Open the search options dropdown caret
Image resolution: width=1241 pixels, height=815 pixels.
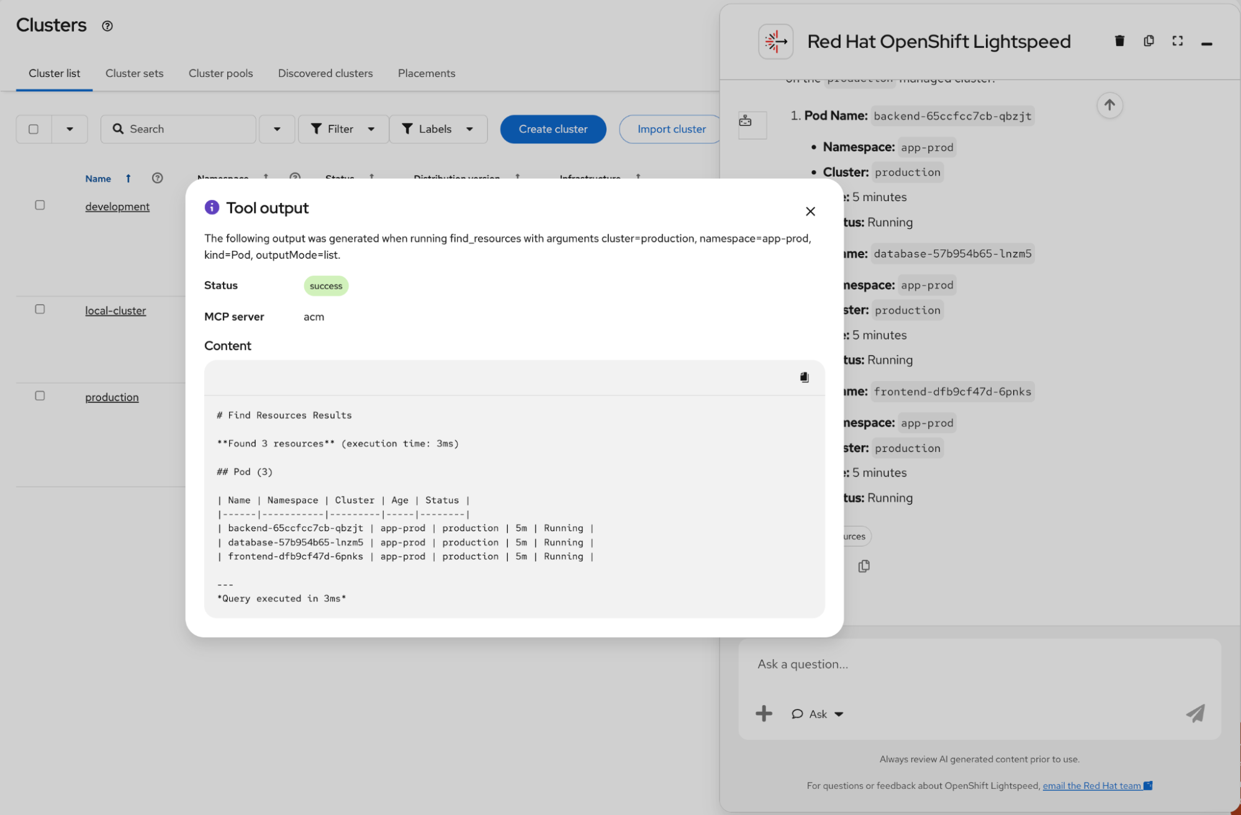pyautogui.click(x=277, y=129)
